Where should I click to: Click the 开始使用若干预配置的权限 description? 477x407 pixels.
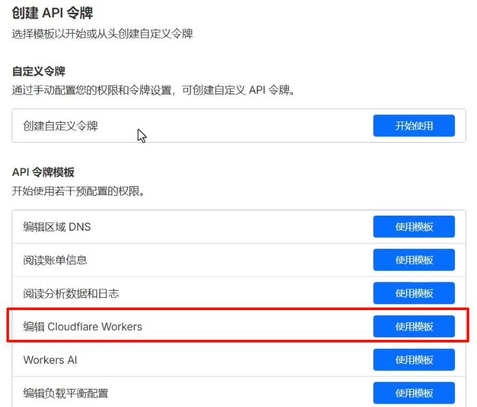(78, 192)
